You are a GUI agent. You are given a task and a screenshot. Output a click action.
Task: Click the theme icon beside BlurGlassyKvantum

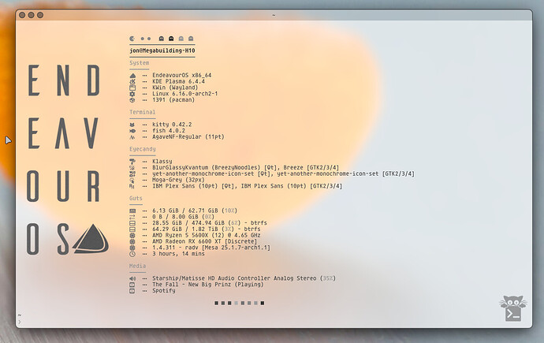coord(132,167)
